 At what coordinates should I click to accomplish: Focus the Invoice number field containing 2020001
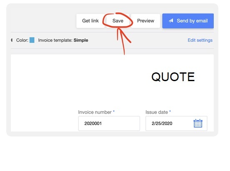(109, 124)
